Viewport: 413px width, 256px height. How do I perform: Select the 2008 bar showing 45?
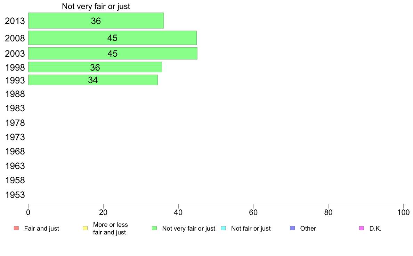[113, 38]
